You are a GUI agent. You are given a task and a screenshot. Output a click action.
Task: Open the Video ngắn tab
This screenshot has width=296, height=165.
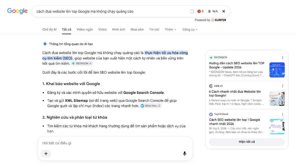tap(85, 29)
